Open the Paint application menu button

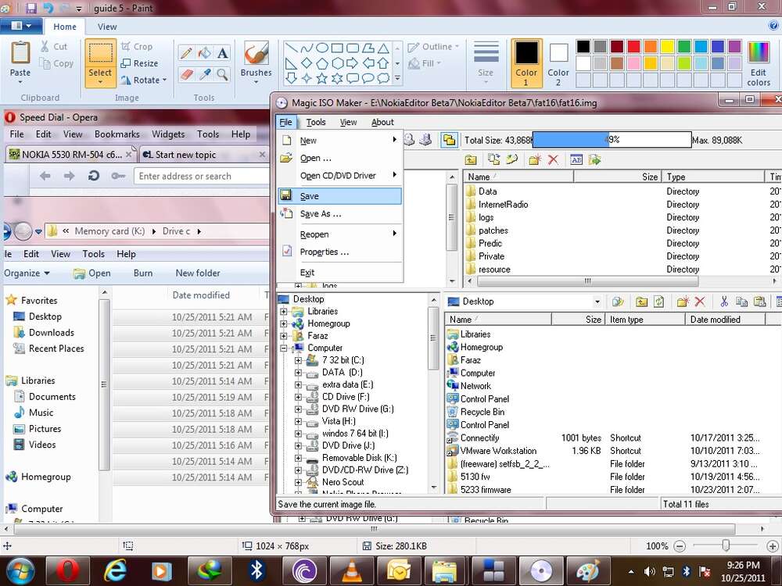click(21, 26)
